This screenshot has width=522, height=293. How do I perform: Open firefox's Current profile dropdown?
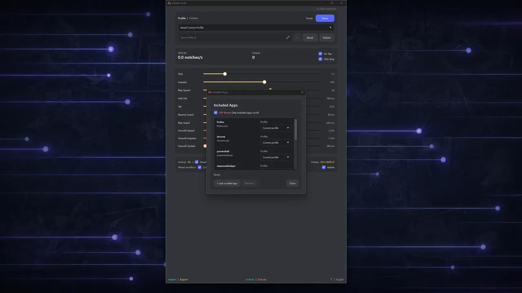pos(276,128)
